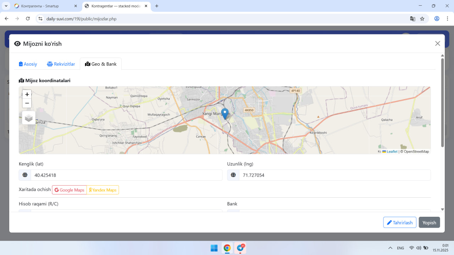The image size is (454, 255).
Task: Select the Geo & Bank tab
Action: [x=101, y=64]
